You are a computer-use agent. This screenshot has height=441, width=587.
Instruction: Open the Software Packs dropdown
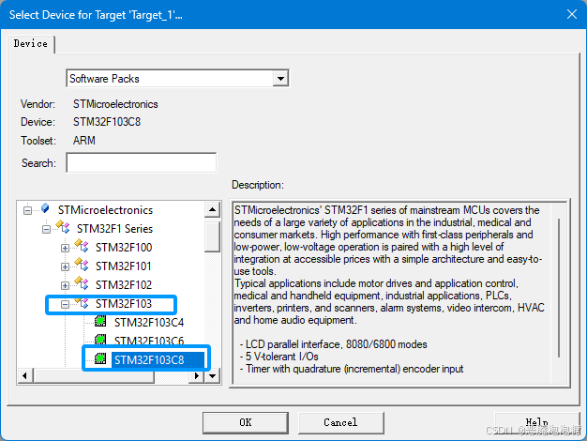pyautogui.click(x=280, y=78)
